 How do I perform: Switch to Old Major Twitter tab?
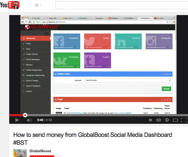coord(84,18)
